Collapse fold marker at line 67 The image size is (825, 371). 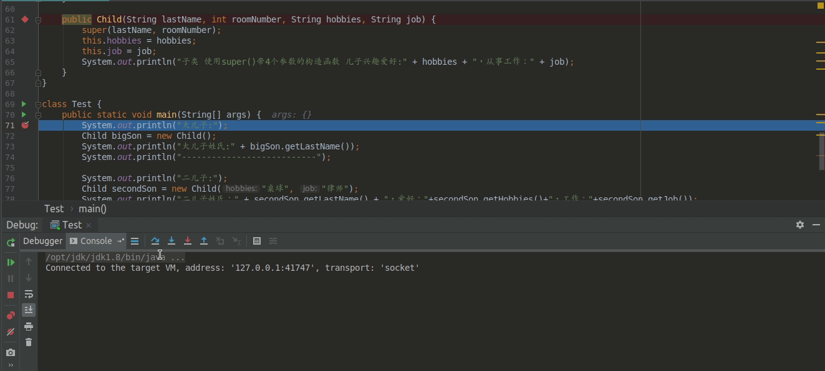pos(38,83)
